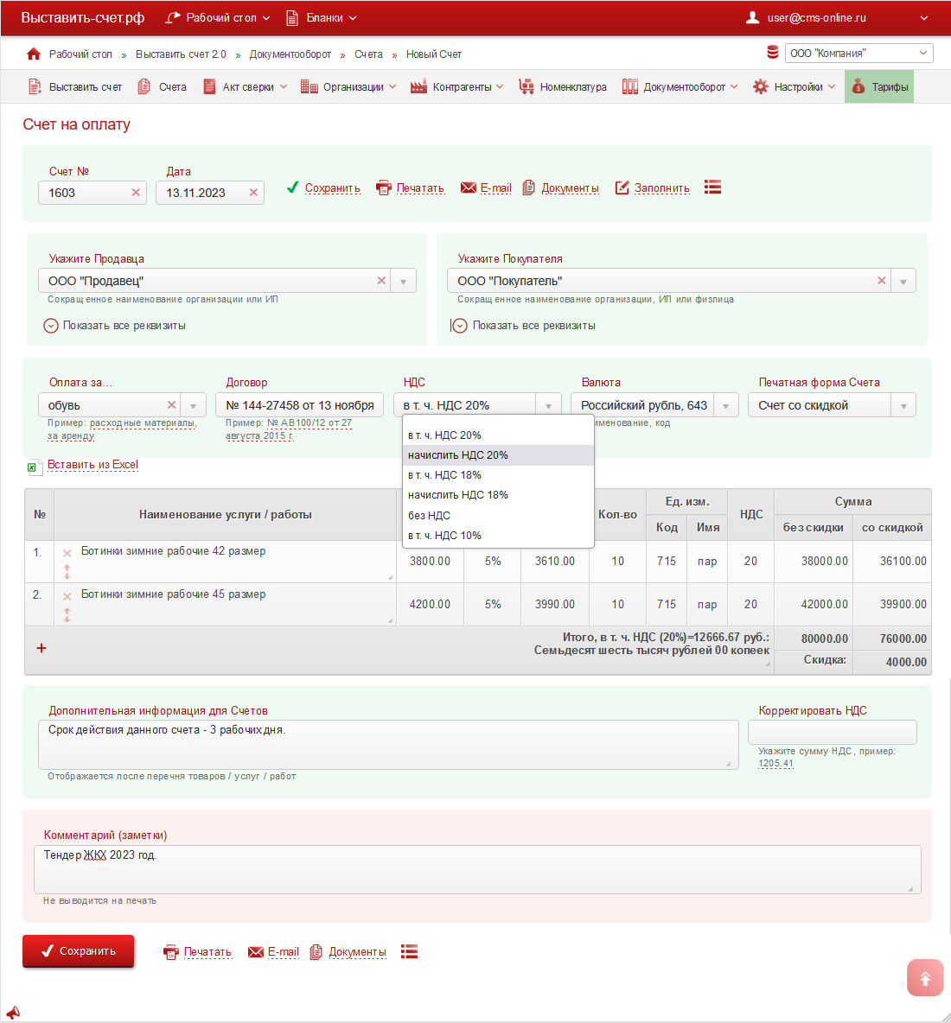This screenshot has height=1023, width=951.
Task: Click the envelope icon in top toolbar
Action: click(468, 187)
